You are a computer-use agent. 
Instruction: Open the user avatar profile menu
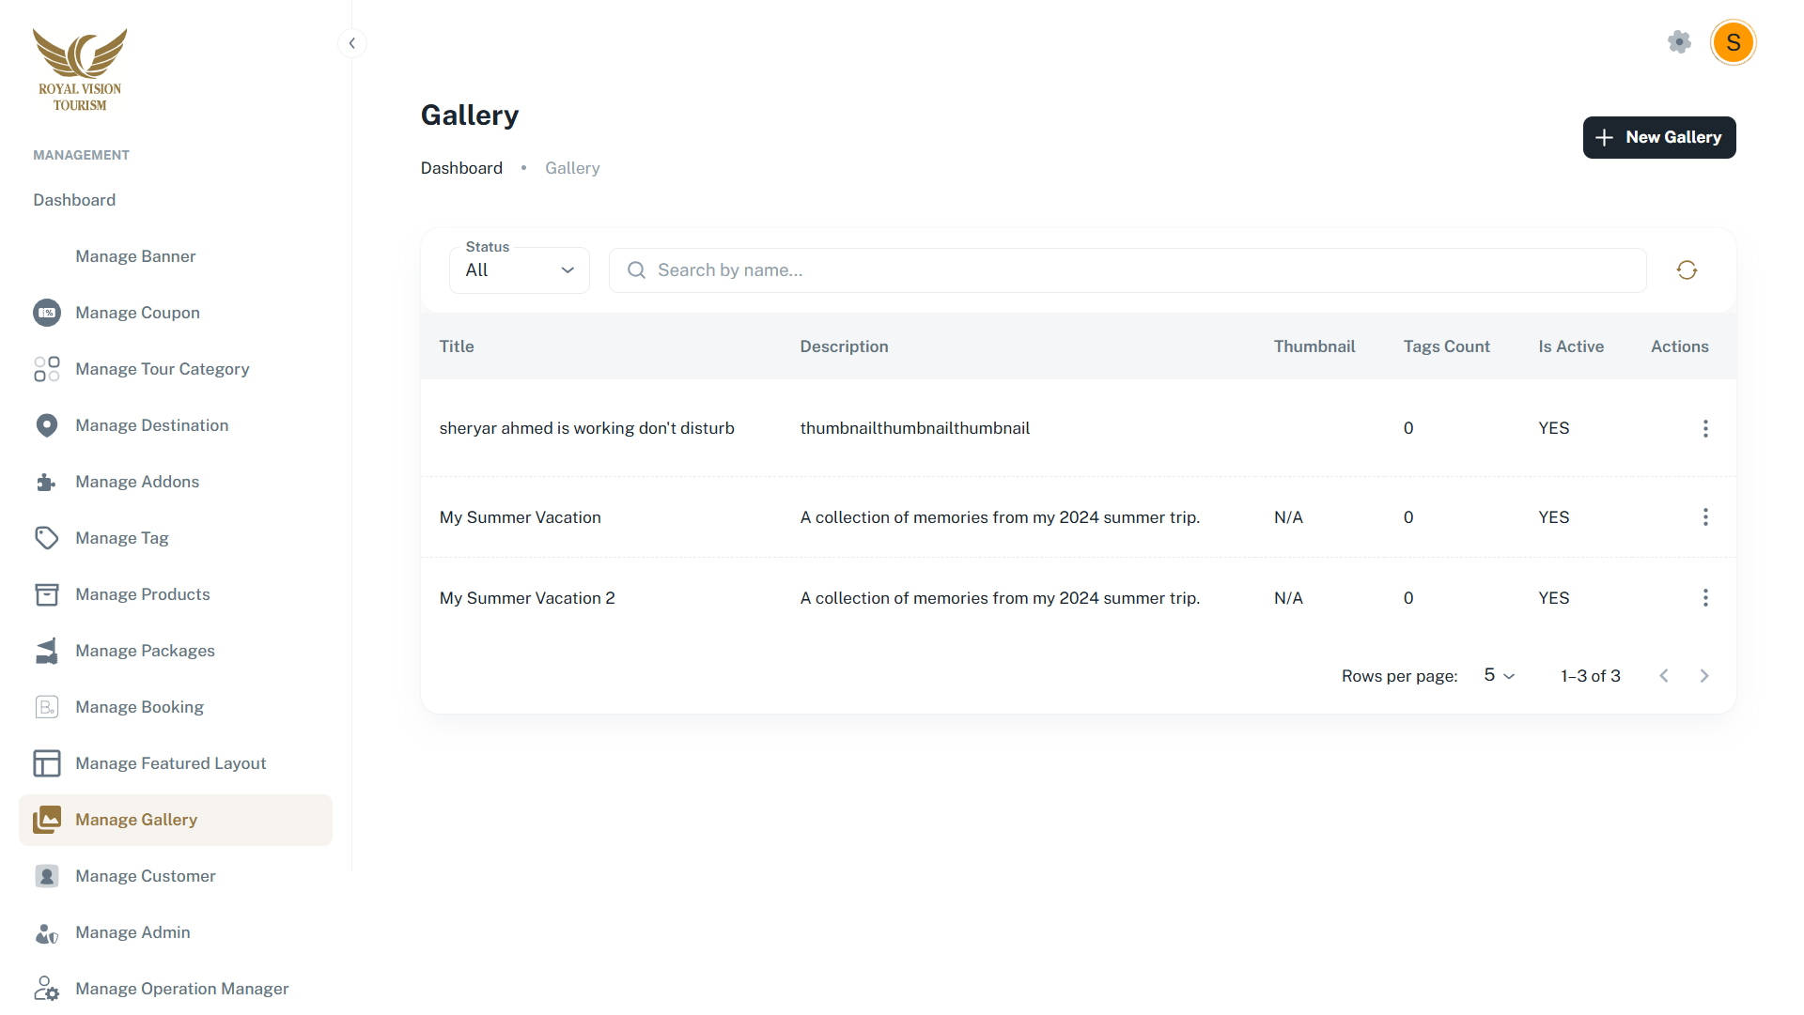click(x=1733, y=42)
